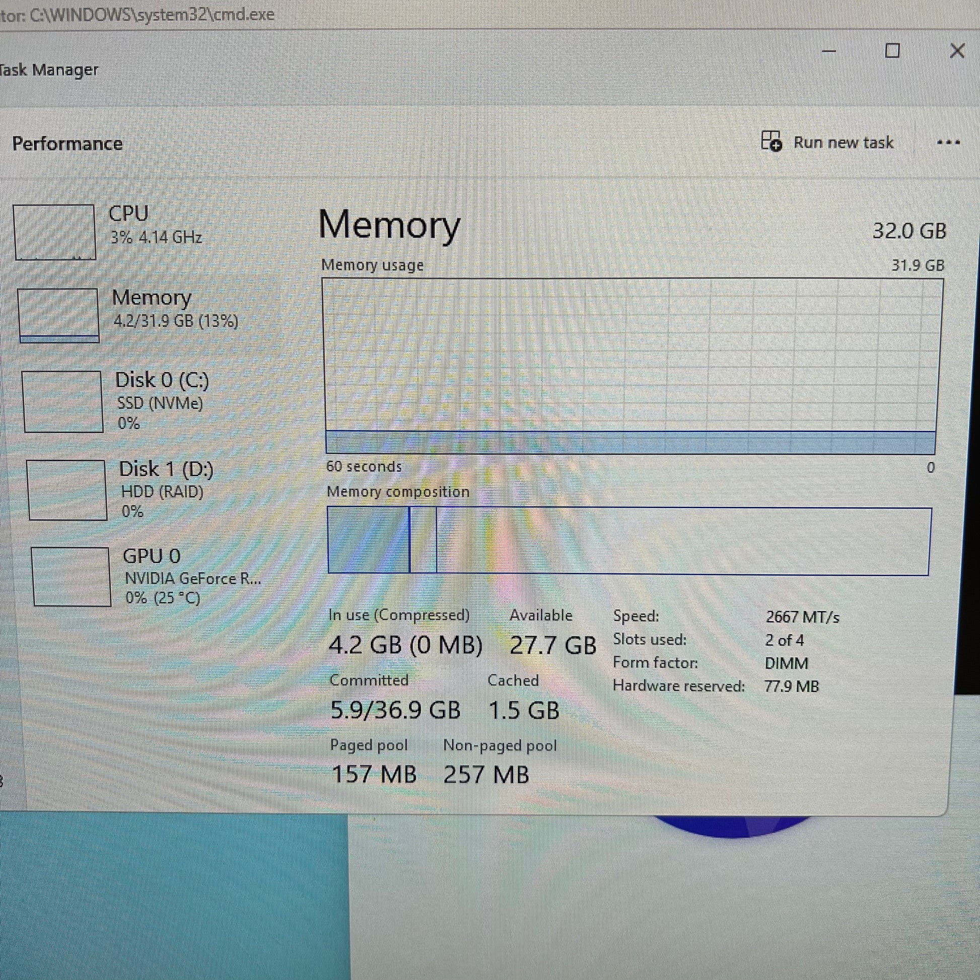Focus the cmd.exe window title bar
The height and width of the screenshot is (980, 980).
tap(457, 14)
